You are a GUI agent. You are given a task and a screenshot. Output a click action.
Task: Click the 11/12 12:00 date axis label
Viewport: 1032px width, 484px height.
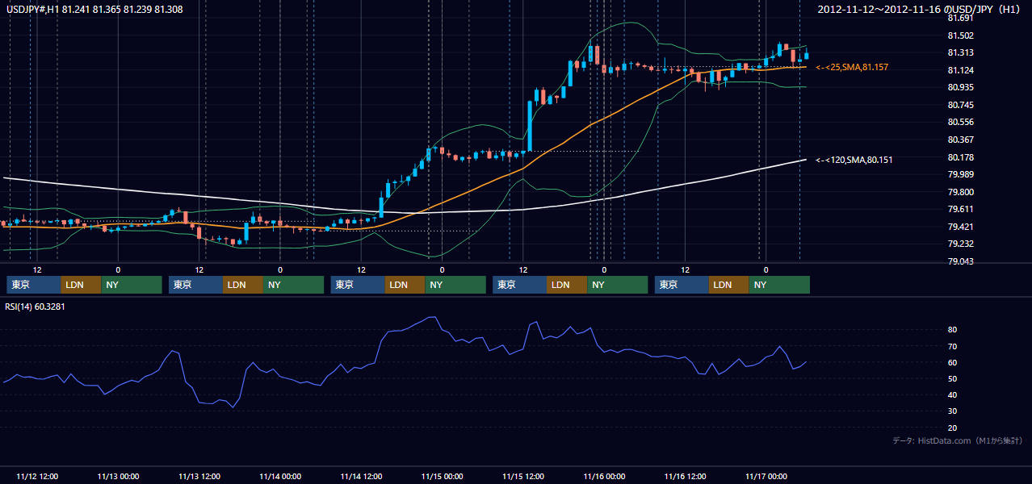pyautogui.click(x=37, y=476)
